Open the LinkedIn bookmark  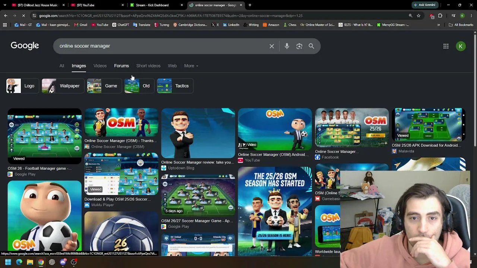pos(231,25)
